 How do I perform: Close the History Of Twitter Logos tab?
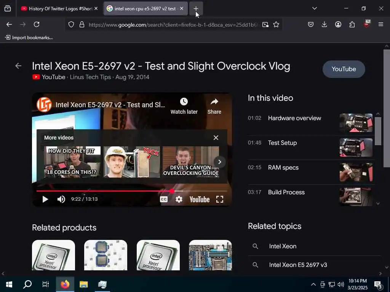tap(96, 8)
